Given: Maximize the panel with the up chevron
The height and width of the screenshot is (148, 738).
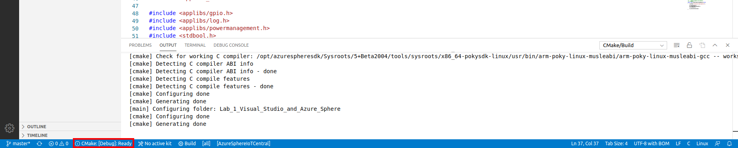Looking at the screenshot, I should 715,45.
